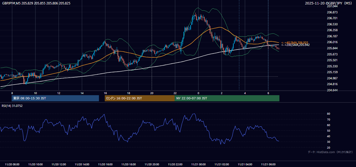Click hour label 16 under price chart
Image resolution: width=356 pixels, height=167 pixels.
tap(105, 93)
